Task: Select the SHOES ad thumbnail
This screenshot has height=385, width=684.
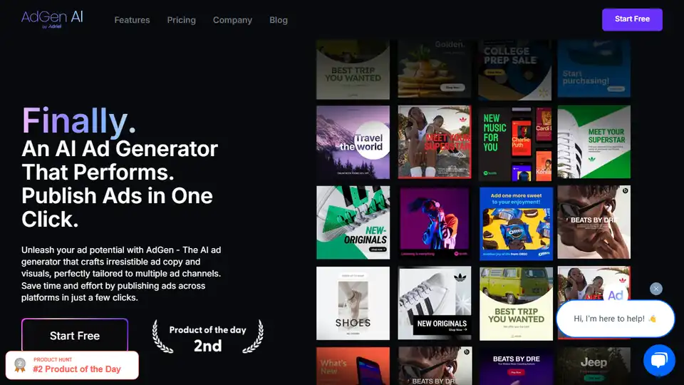Action: click(x=353, y=302)
